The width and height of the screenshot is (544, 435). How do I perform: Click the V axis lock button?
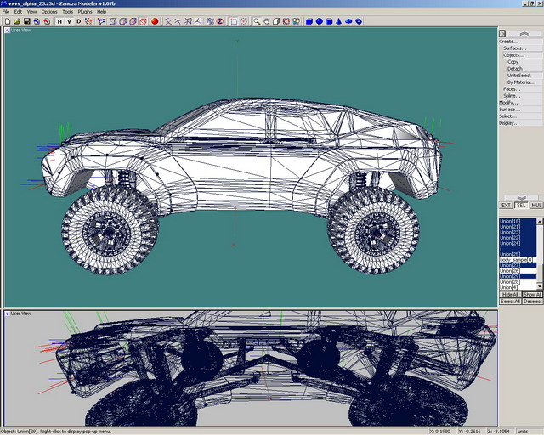point(69,21)
